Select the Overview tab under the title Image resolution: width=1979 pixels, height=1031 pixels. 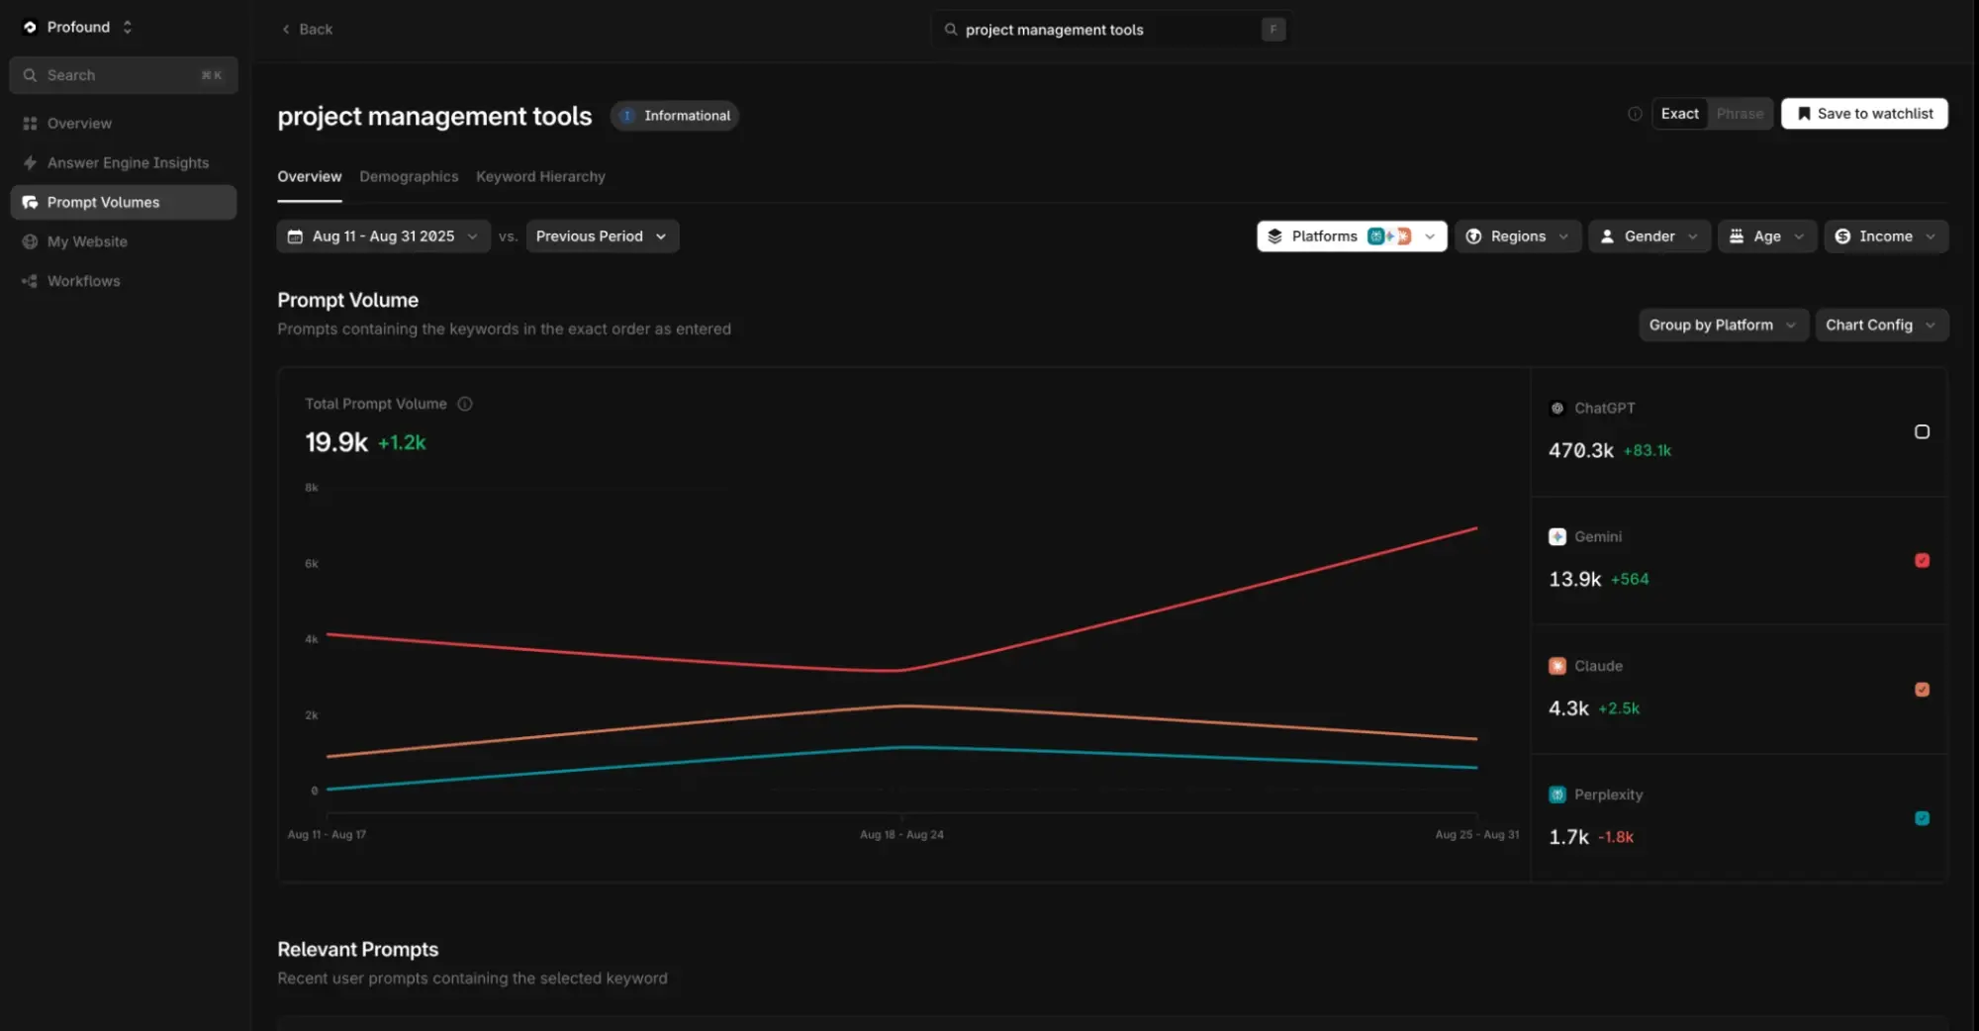coord(309,177)
